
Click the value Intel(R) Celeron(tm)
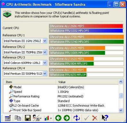tap(71, 87)
